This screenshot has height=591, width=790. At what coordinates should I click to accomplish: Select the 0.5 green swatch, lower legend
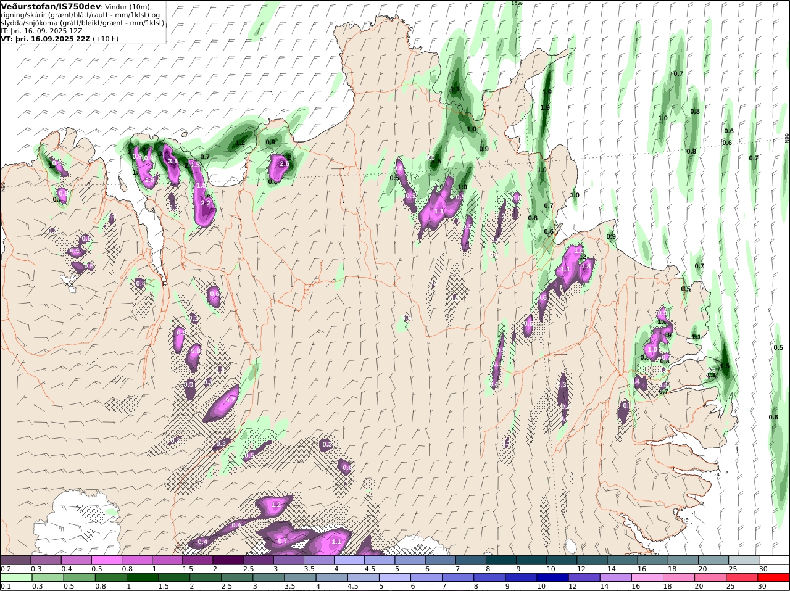click(x=79, y=577)
